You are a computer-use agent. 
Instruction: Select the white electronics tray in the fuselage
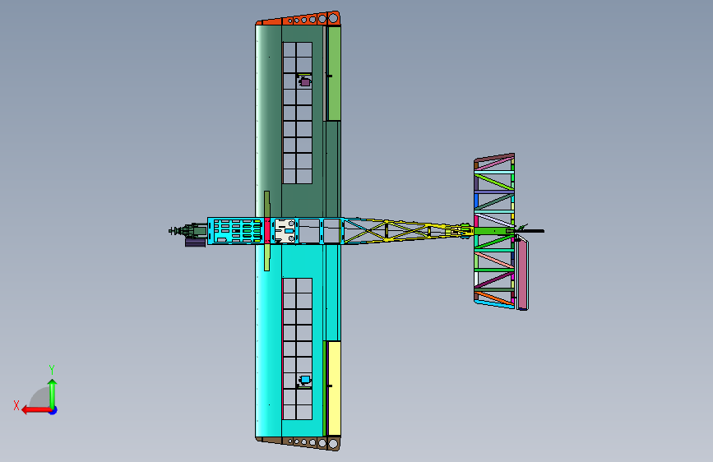pos(285,231)
